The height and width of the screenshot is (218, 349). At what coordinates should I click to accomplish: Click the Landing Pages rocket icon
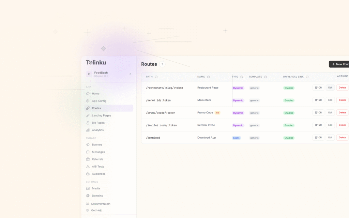coord(88,115)
